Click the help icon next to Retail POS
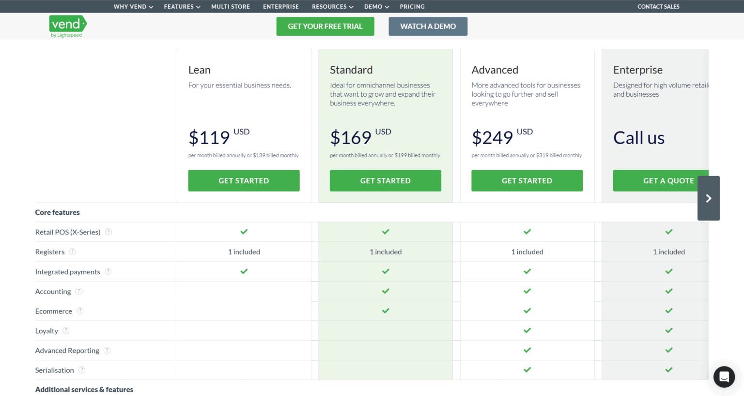This screenshot has height=396, width=744. tap(109, 232)
